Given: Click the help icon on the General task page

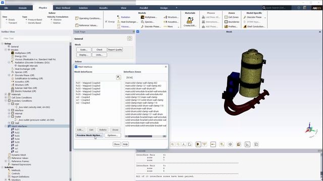Looking at the screenshot, I should 130,38.
